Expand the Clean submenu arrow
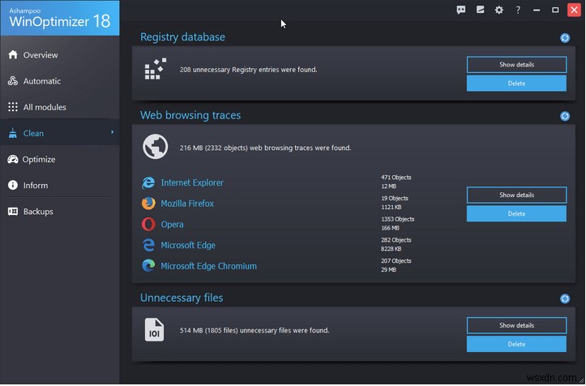 click(112, 132)
